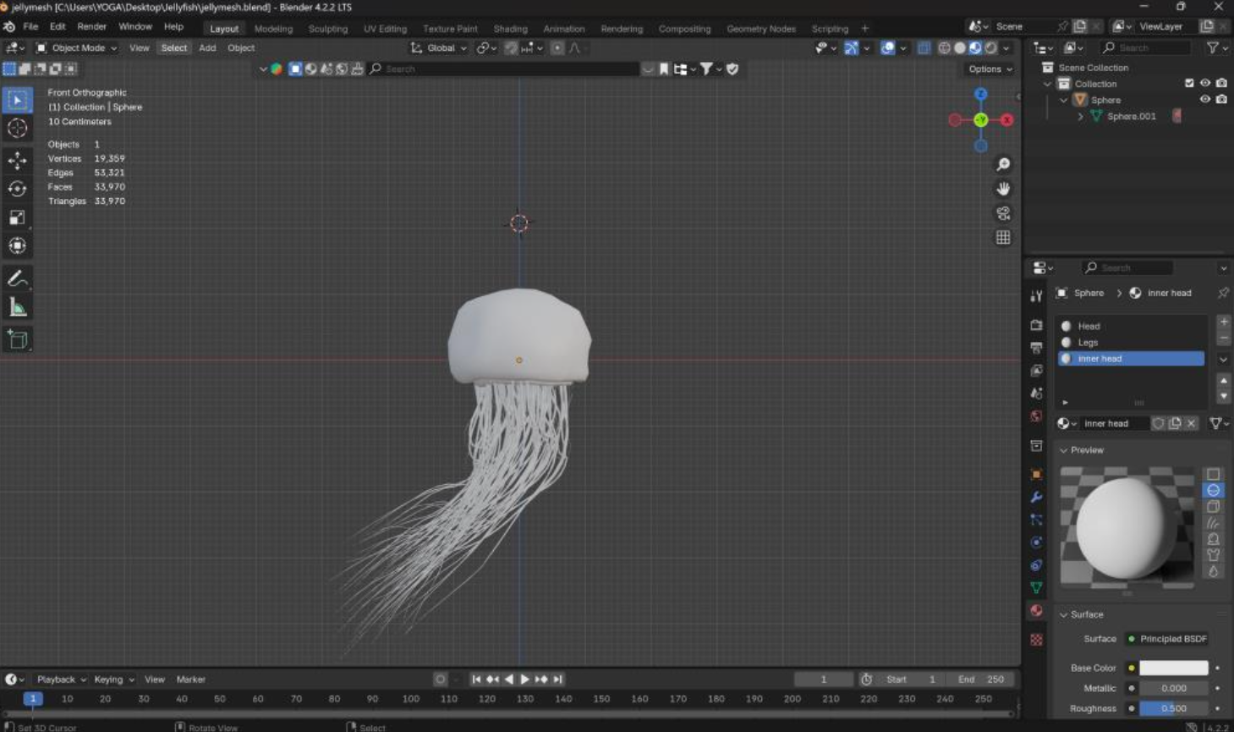Open the Global transform orientation dropdown
This screenshot has height=732, width=1234.
coord(440,48)
